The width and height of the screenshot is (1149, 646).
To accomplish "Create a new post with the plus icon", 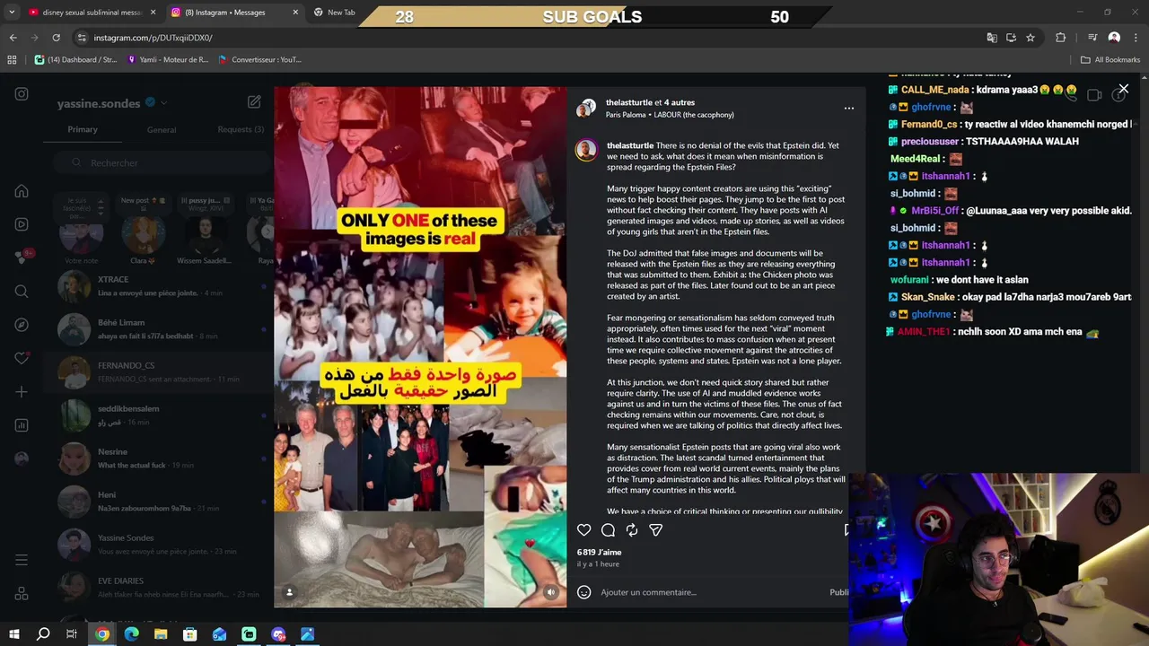I will tap(22, 392).
